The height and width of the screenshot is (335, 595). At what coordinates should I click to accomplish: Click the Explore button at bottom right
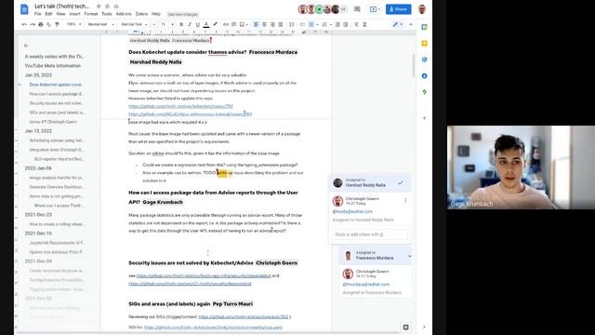405,327
